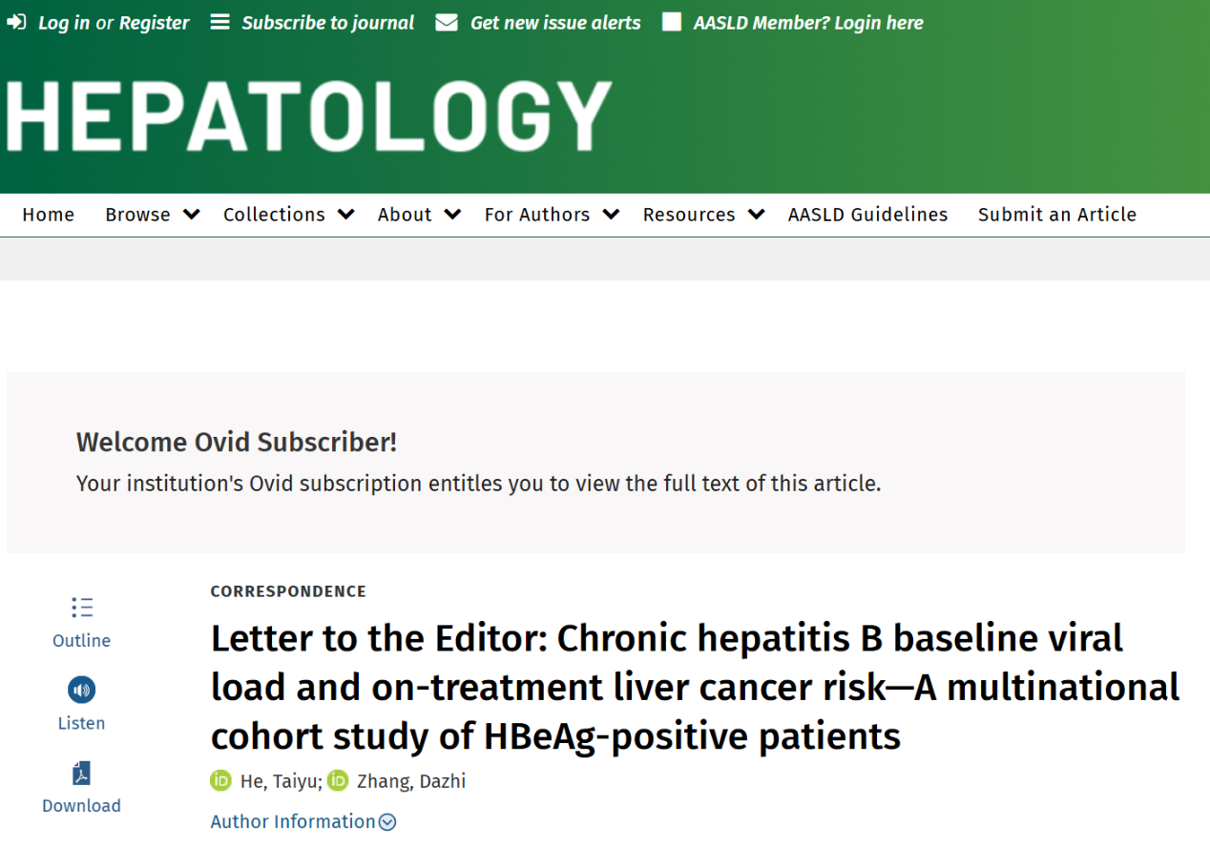
Task: Click the HEPATOLOGY journal logo
Action: (x=307, y=114)
